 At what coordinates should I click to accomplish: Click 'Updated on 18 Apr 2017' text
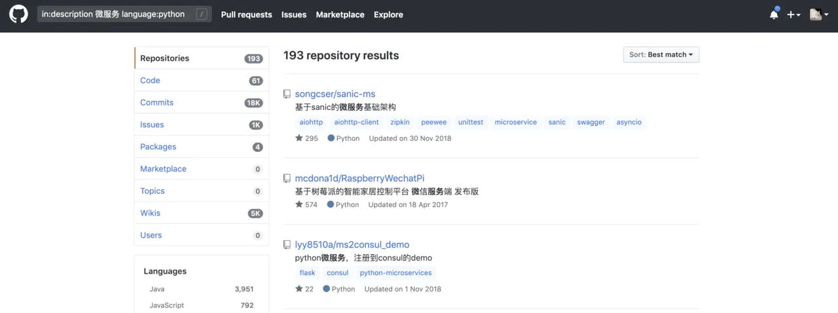pyautogui.click(x=408, y=204)
